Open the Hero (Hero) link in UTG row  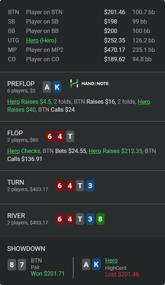tap(41, 40)
